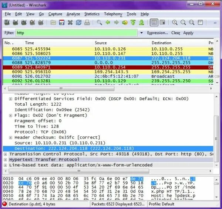Save capture file floppy icon

[62, 23]
